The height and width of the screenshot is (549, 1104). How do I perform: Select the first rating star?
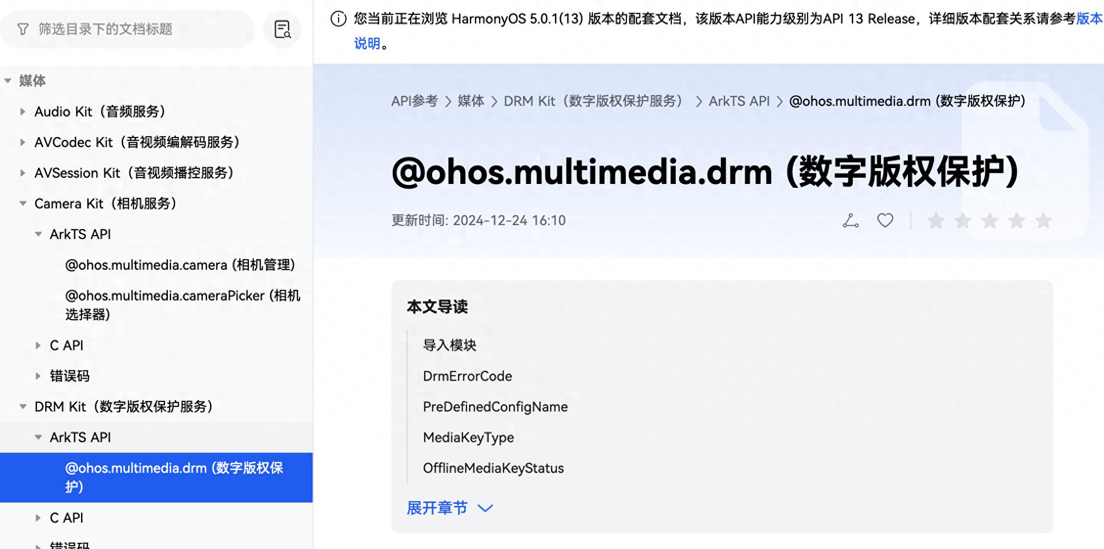[x=935, y=220]
